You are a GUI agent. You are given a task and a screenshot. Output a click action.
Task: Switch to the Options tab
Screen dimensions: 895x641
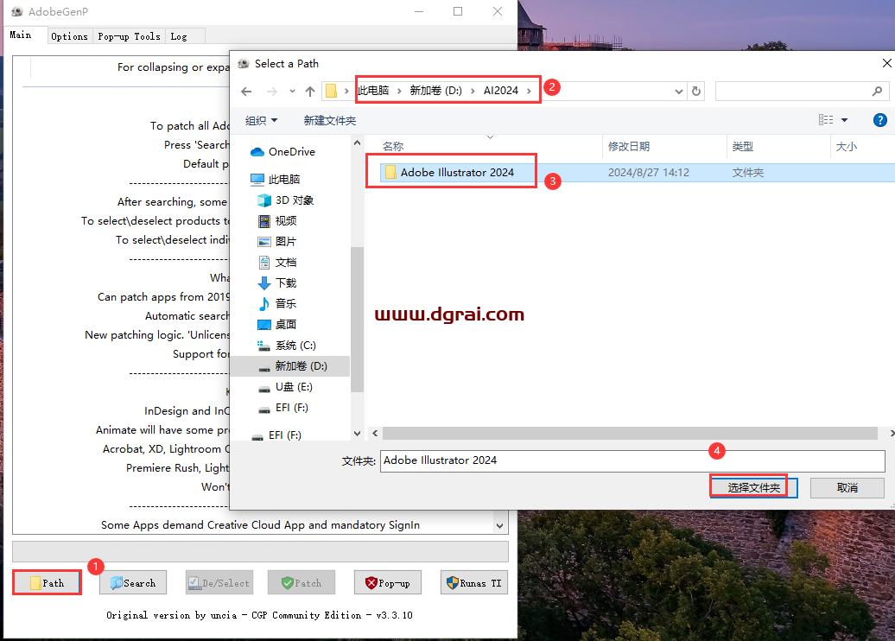[69, 35]
